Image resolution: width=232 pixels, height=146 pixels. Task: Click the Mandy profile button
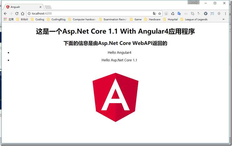click(194, 2)
